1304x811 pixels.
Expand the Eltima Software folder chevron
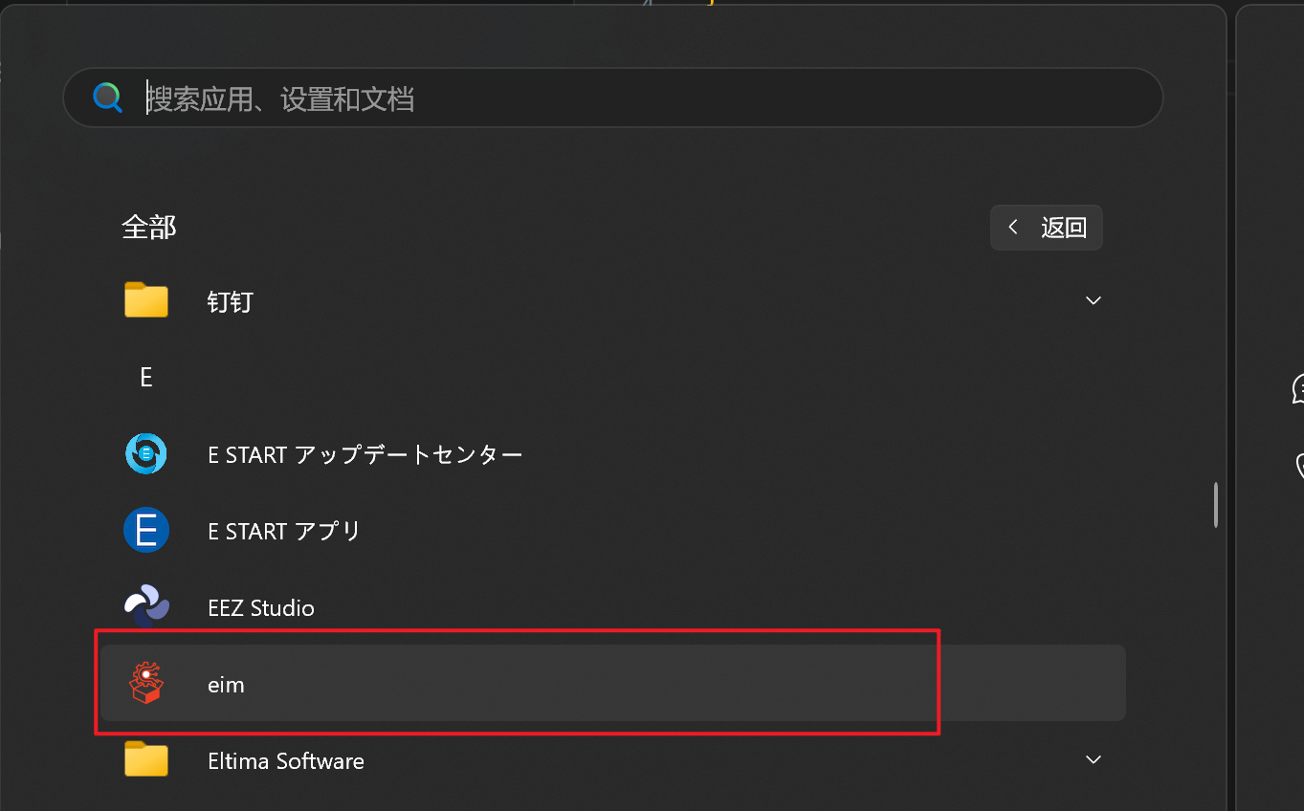pos(1094,760)
